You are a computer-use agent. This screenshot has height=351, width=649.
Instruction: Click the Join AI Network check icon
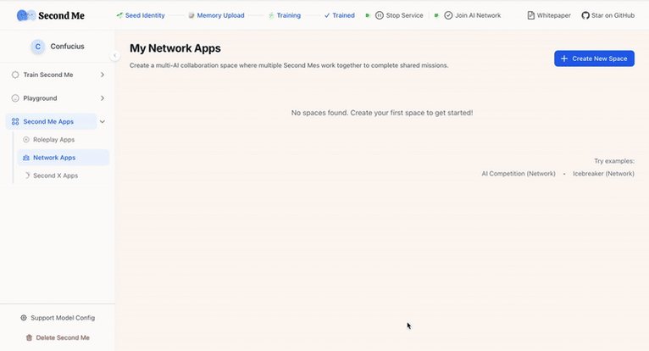click(448, 15)
